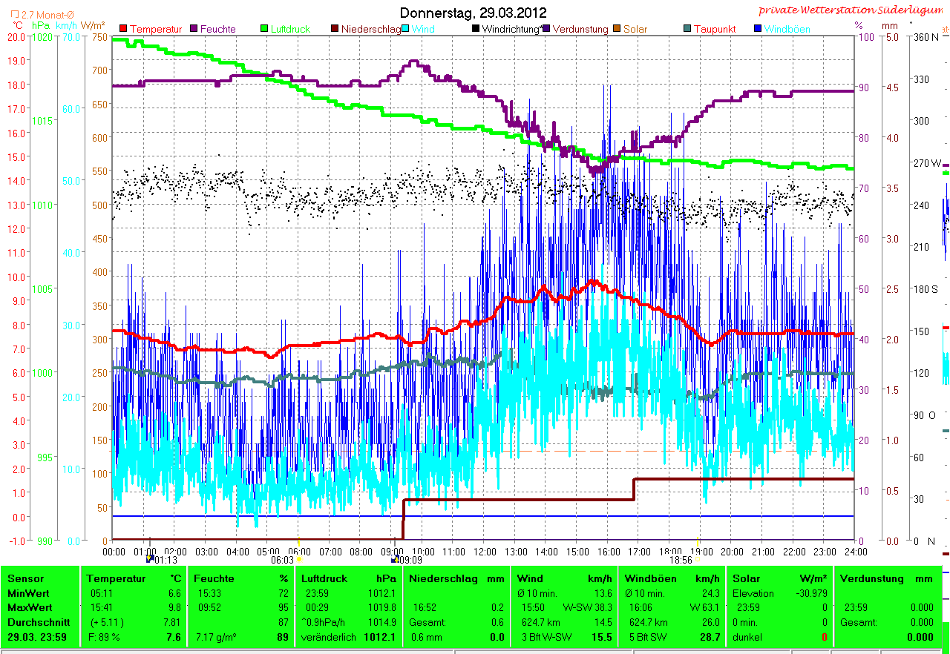
Task: Select the Windböen column header in table
Action: click(x=649, y=578)
